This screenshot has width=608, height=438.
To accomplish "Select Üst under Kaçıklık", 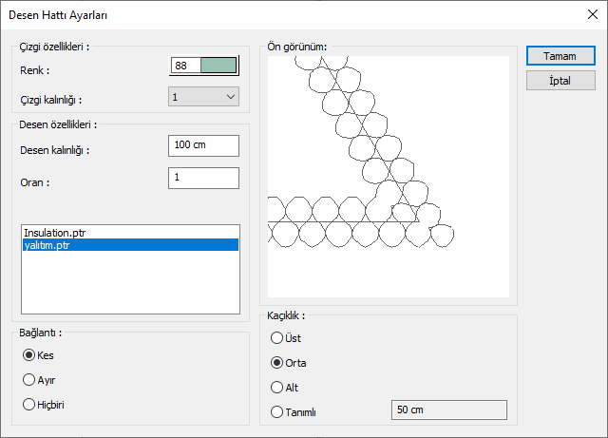I will pos(277,337).
